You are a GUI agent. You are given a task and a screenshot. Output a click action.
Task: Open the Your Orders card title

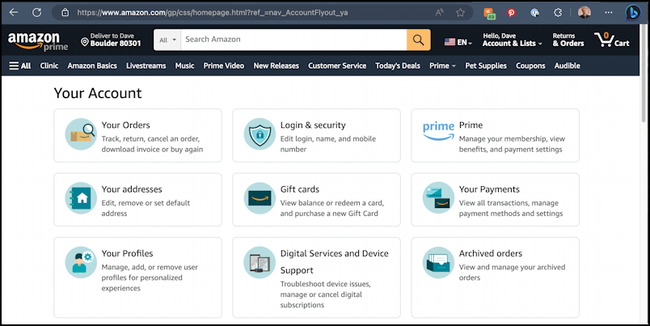pyautogui.click(x=125, y=125)
